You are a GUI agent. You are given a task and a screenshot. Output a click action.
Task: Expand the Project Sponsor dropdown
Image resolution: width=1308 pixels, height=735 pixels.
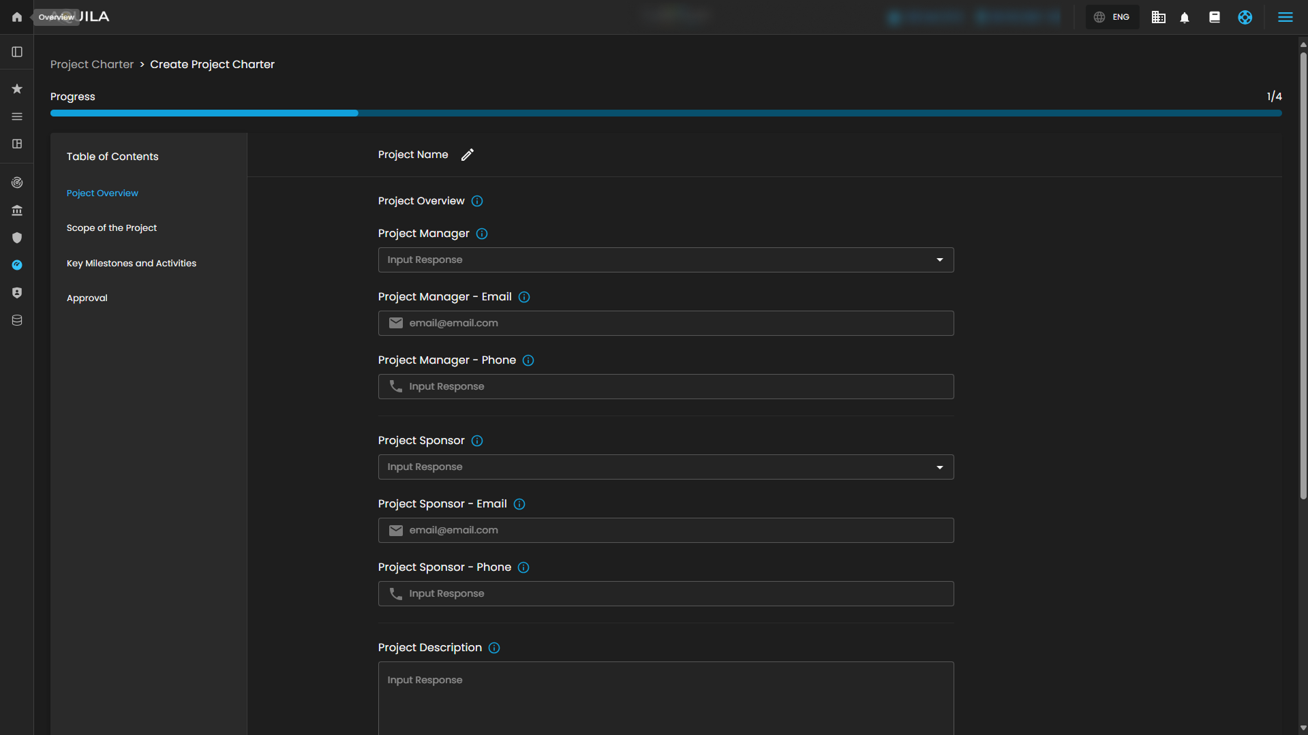click(665, 467)
